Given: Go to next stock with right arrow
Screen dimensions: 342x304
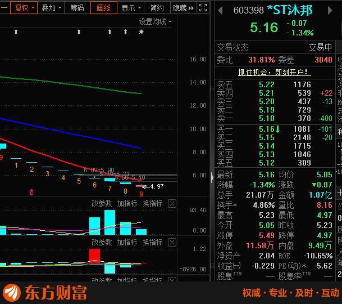Looking at the screenshot, I should pos(330,10).
